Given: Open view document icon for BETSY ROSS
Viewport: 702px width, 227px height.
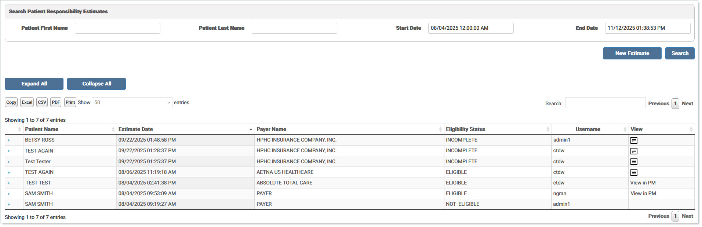Looking at the screenshot, I should tap(634, 140).
